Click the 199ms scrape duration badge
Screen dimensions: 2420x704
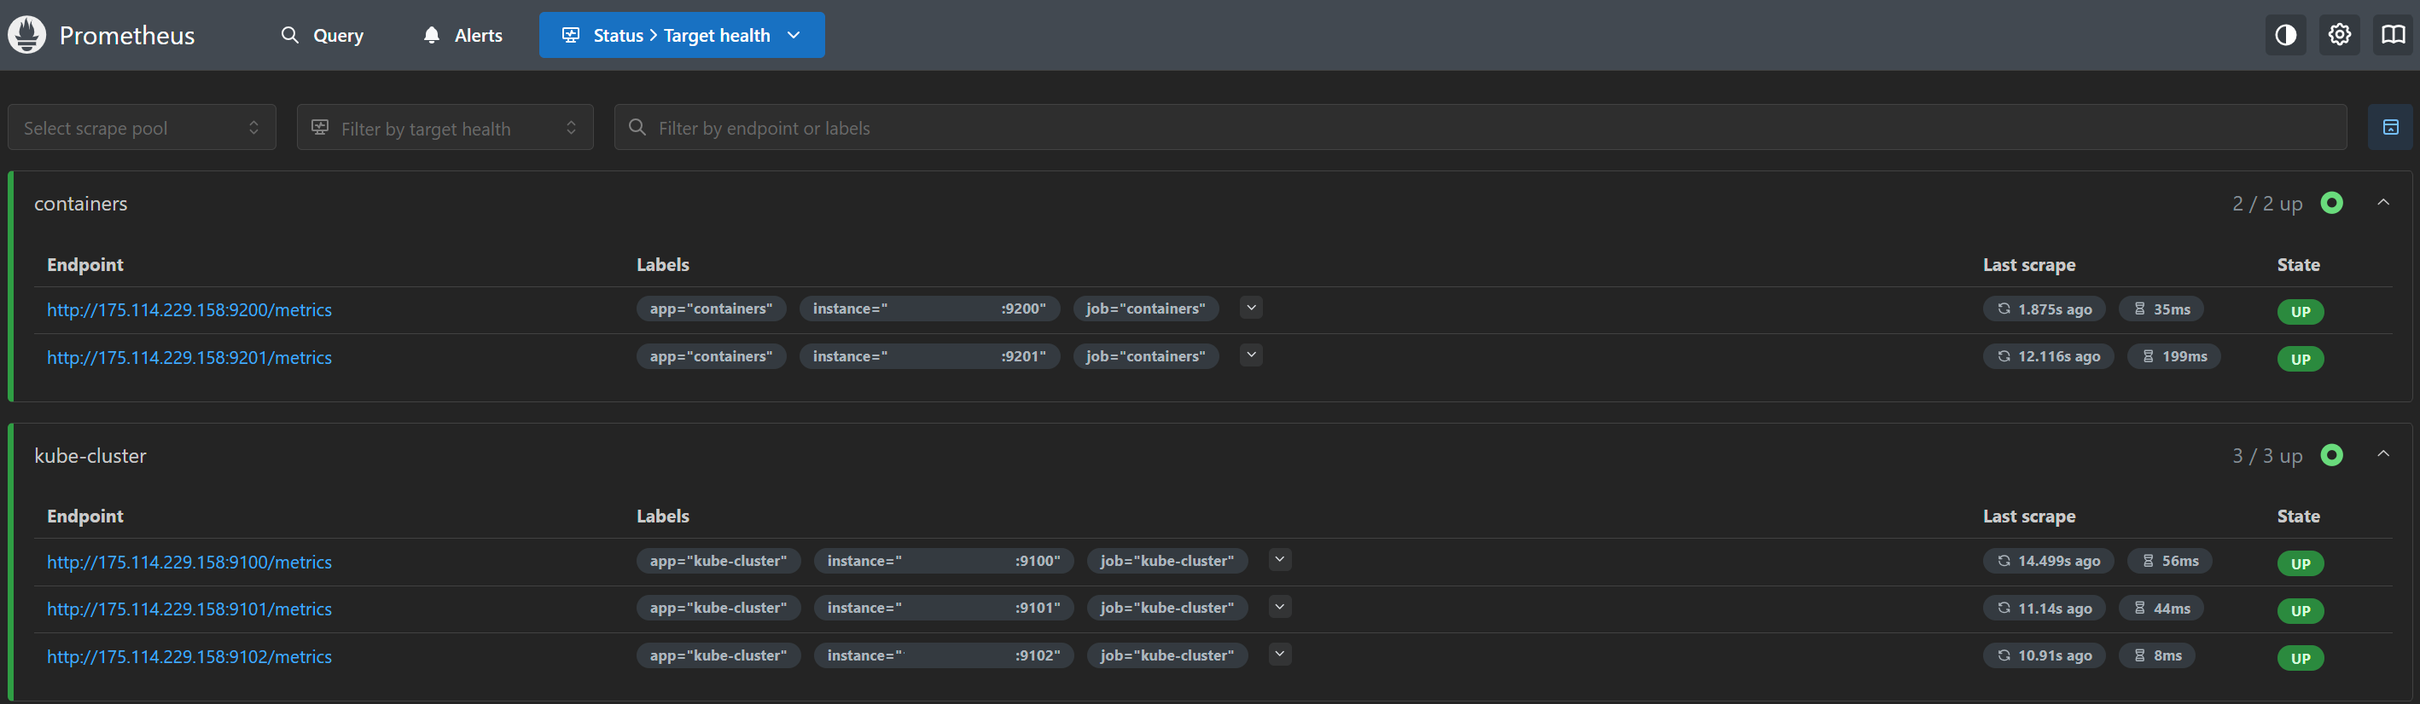[x=2174, y=357]
